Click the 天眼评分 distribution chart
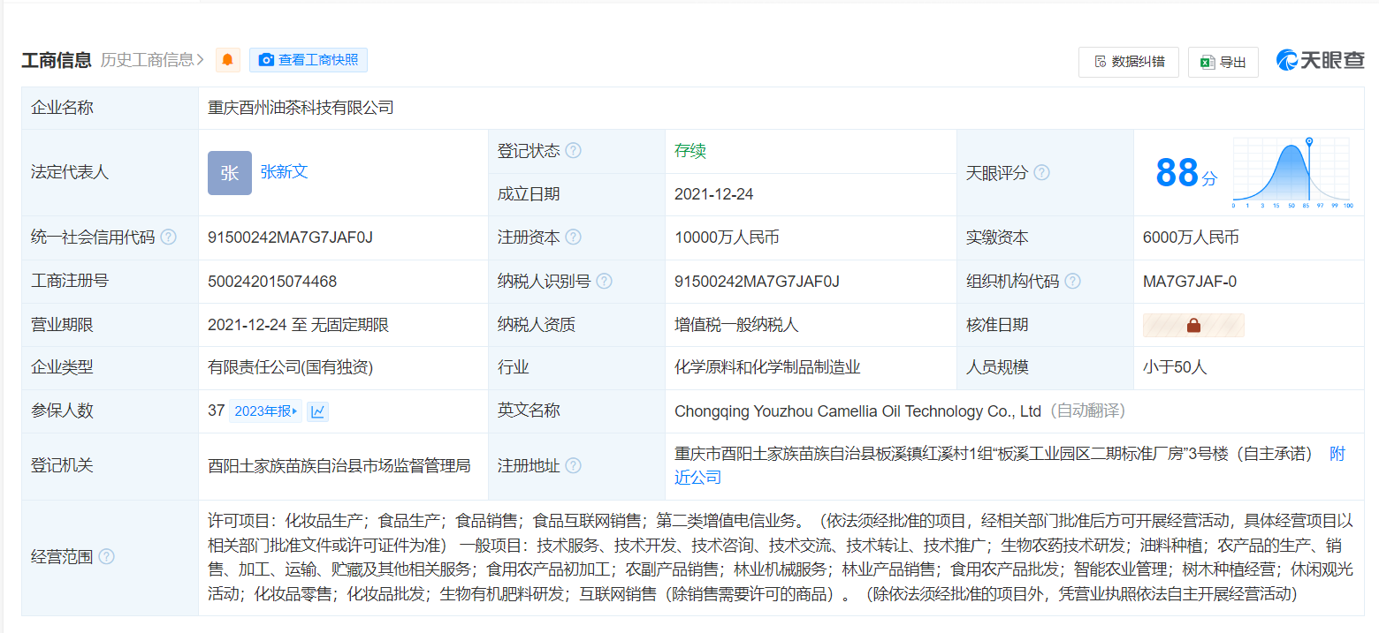This screenshot has height=633, width=1379. tap(1292, 173)
